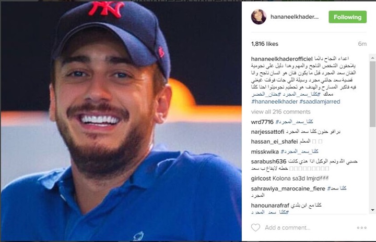376x242 pixels.
Task: Click the comments scrollbar thumb
Action: 373,94
